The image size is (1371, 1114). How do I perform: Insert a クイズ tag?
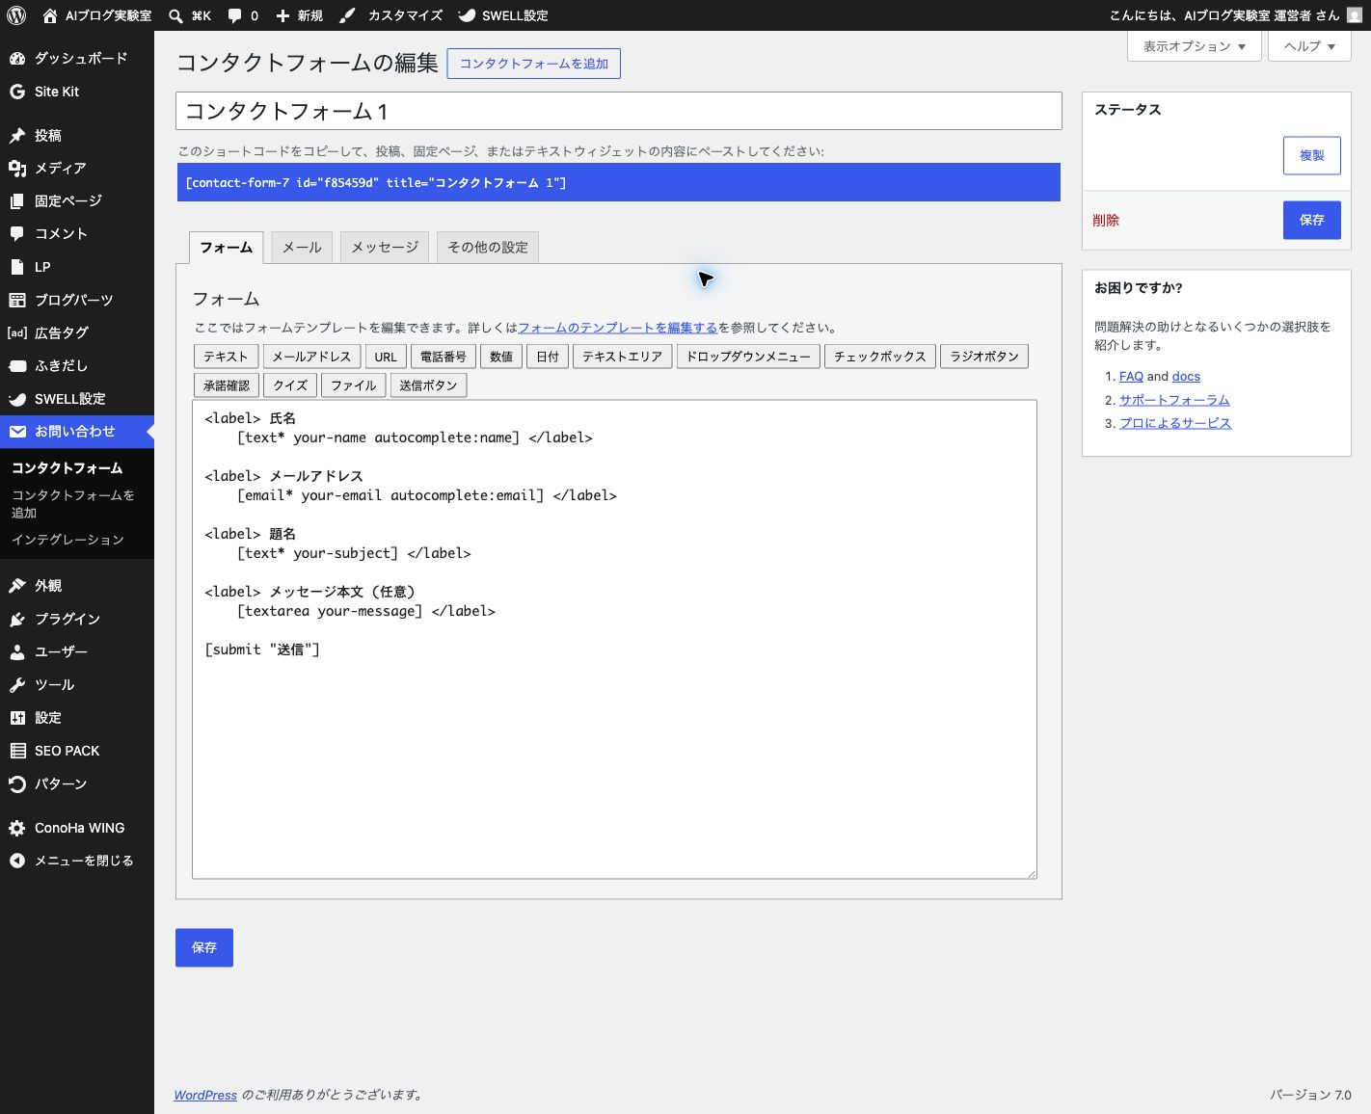pos(290,385)
